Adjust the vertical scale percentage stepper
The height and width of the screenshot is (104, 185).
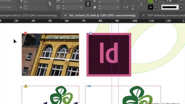pos(63,7)
